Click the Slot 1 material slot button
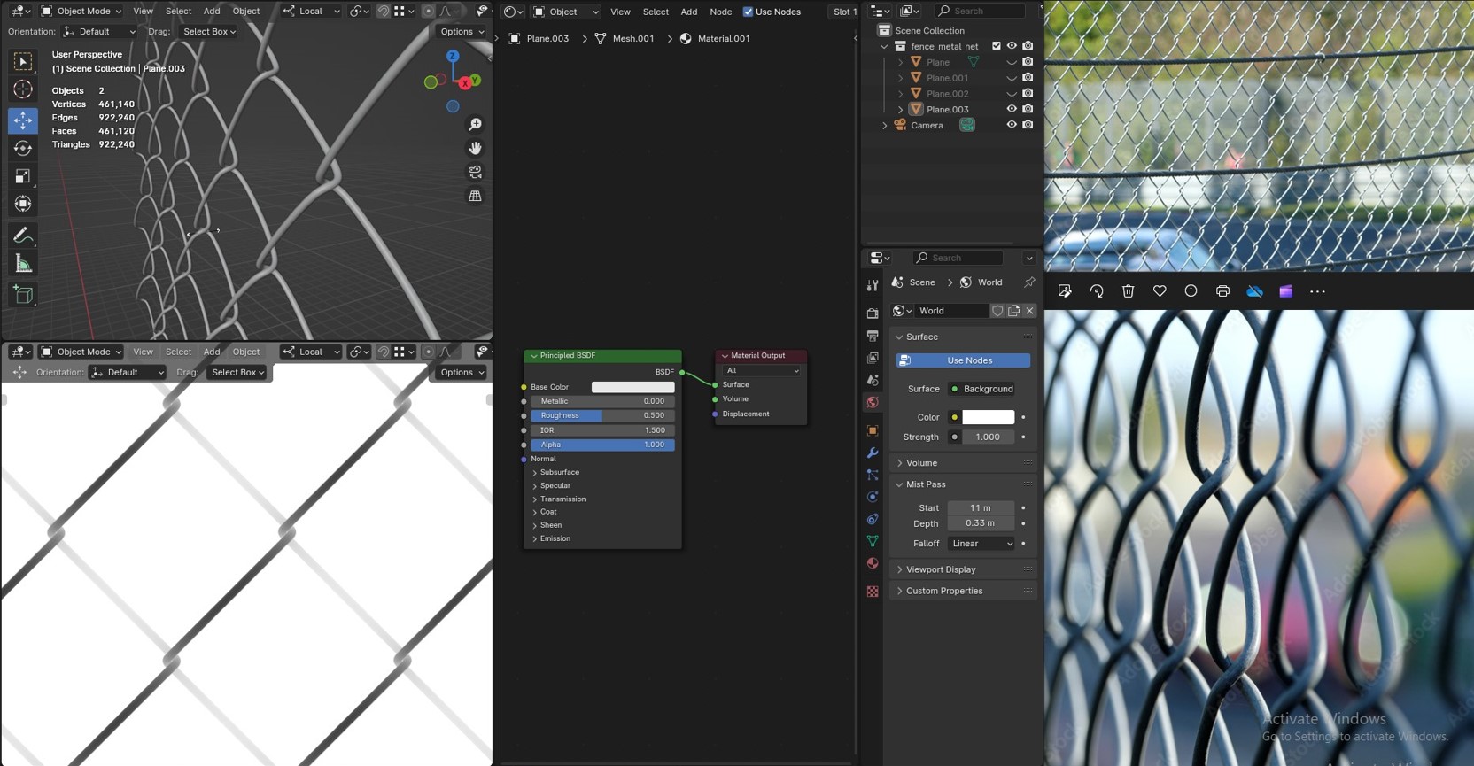The width and height of the screenshot is (1474, 766). 844,12
